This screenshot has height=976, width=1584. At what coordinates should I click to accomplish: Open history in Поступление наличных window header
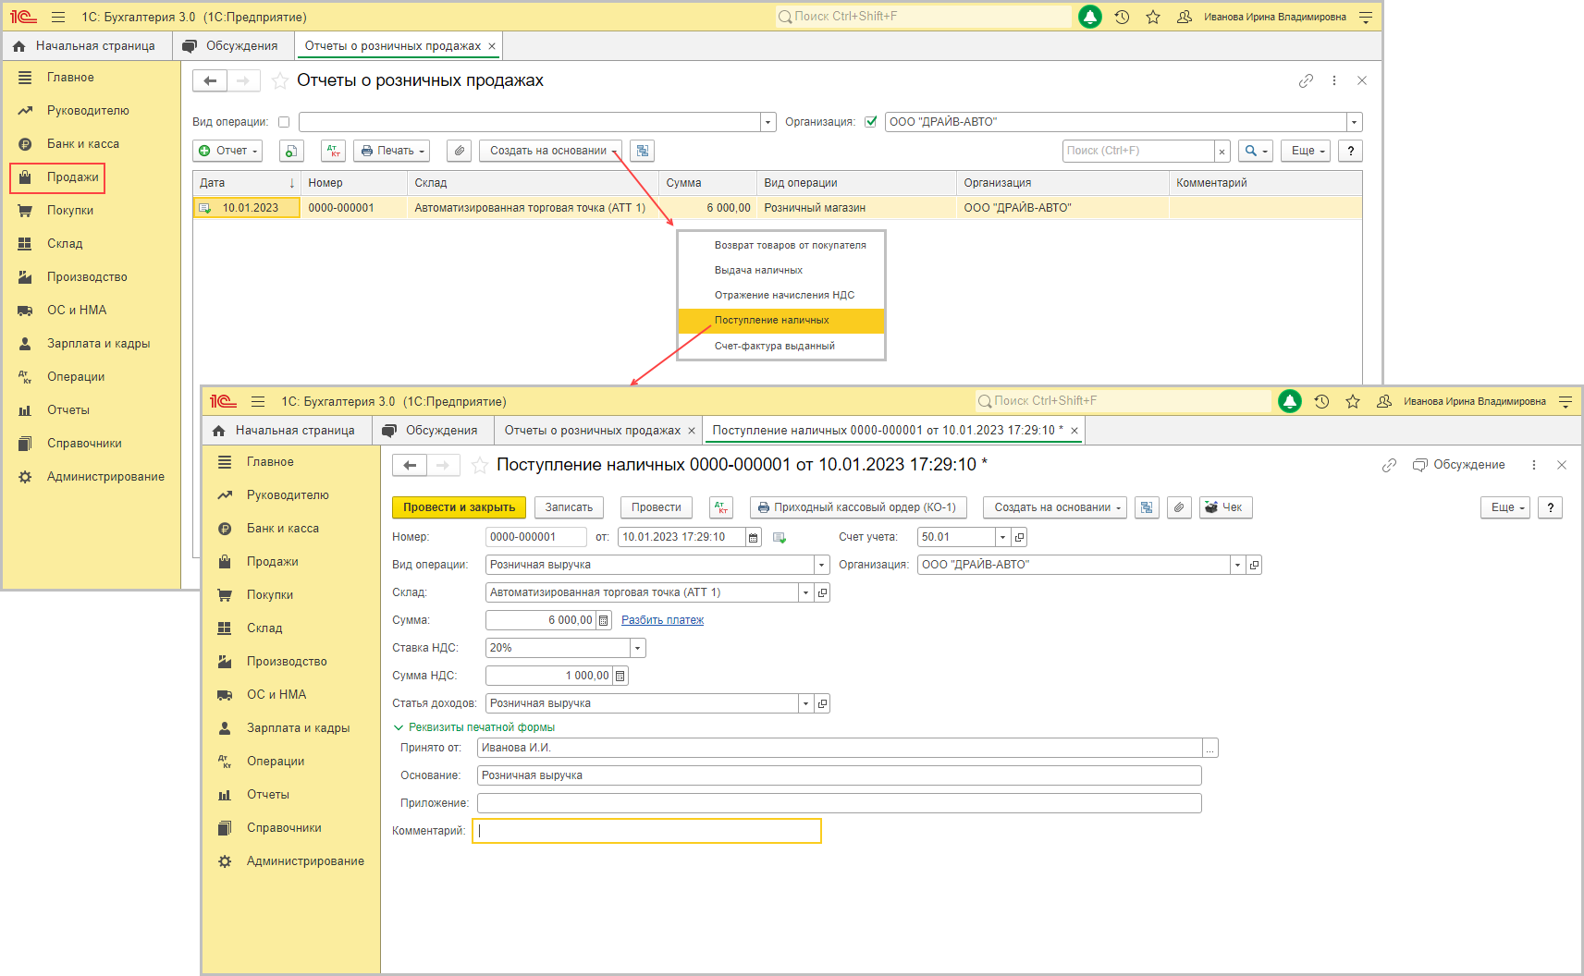[1321, 401]
